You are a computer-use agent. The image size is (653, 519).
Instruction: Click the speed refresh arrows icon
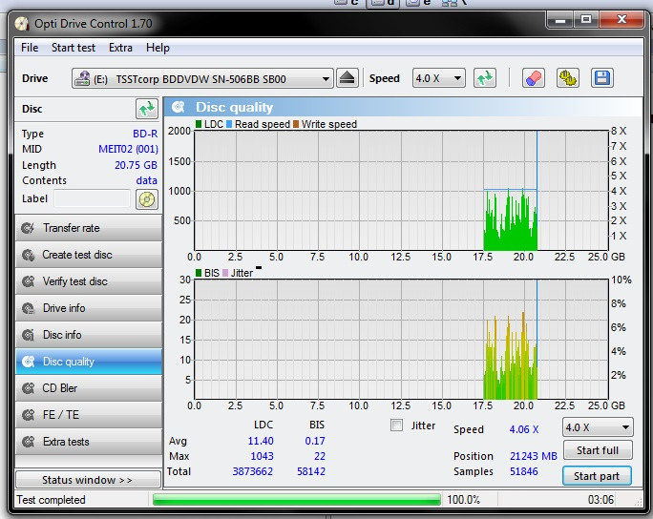pyautogui.click(x=485, y=78)
